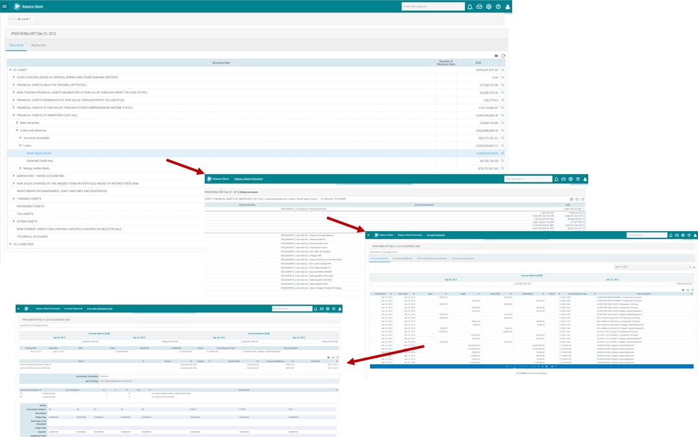Viewport: 698px width, 437px height.
Task: Expand DERIVATIVES - HEDGE ACCOUNTING node
Action: click(x=14, y=176)
